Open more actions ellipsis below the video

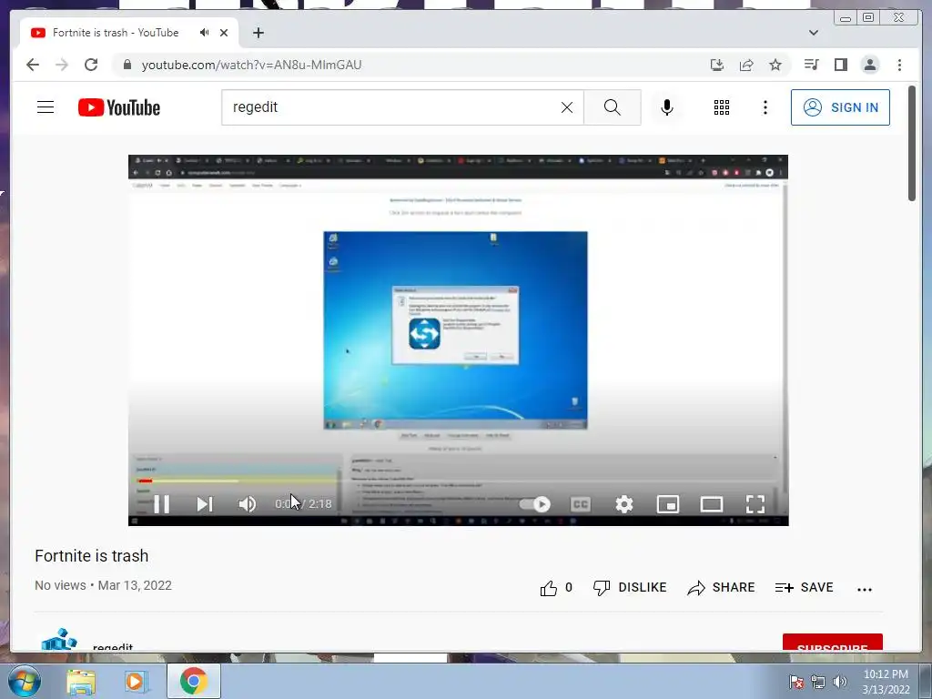point(865,589)
